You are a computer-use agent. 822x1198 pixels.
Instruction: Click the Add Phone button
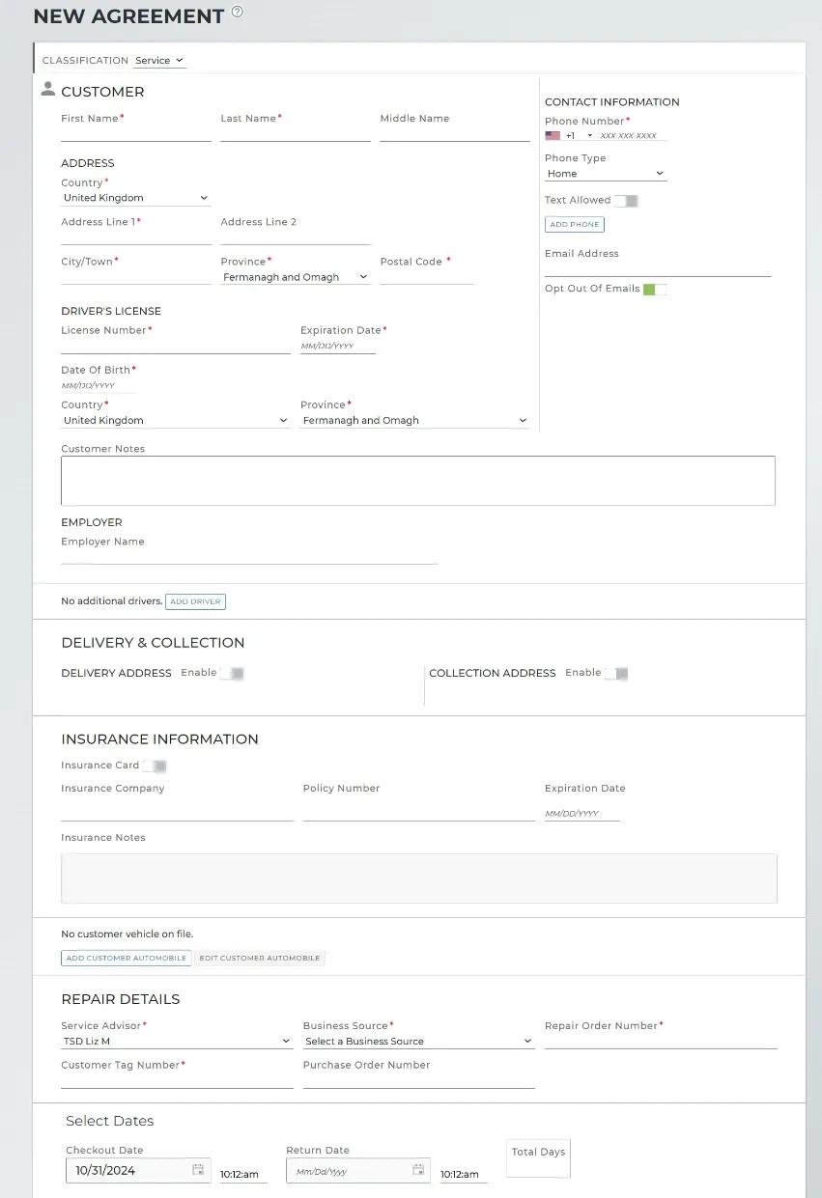(575, 225)
